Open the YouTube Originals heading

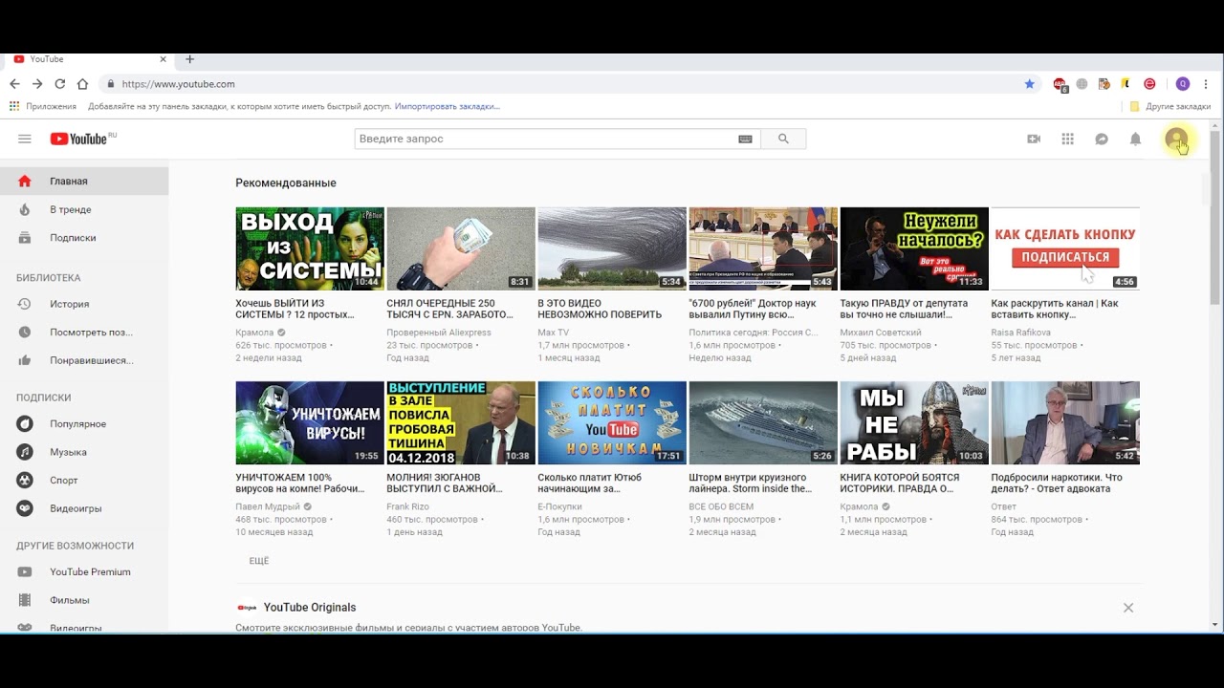point(310,608)
